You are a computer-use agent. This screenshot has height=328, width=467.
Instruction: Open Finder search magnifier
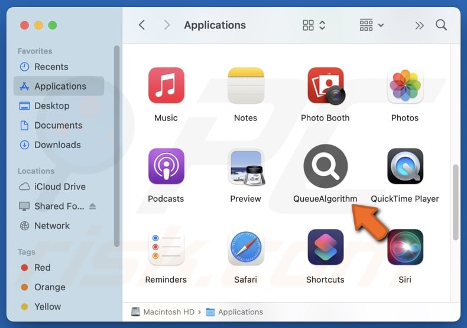tap(441, 25)
